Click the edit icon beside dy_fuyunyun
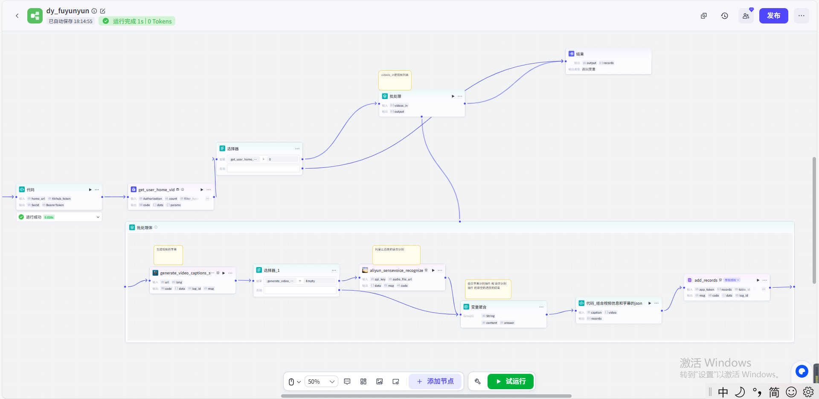Screen dimensions: 819x399 pyautogui.click(x=102, y=11)
